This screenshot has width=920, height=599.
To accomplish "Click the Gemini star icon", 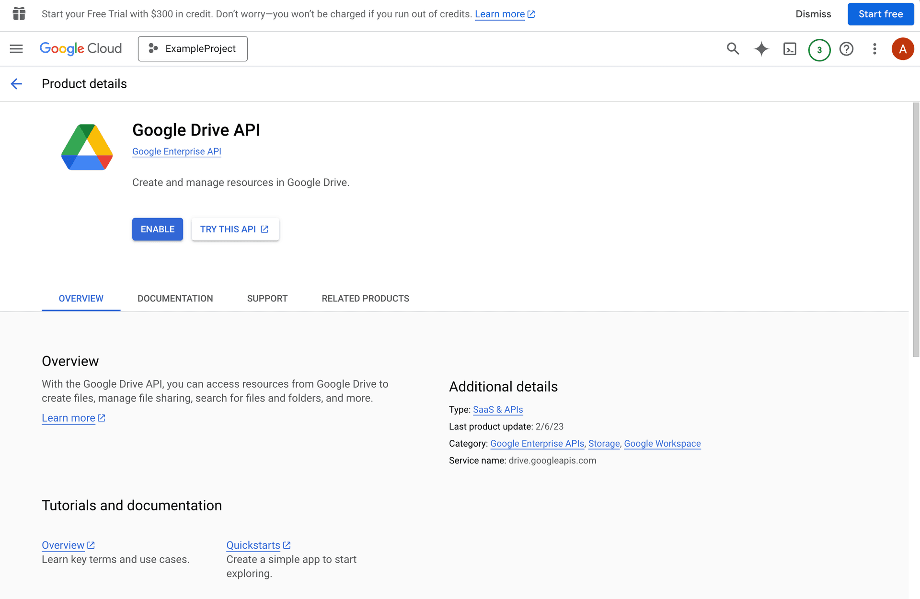I will pyautogui.click(x=762, y=48).
